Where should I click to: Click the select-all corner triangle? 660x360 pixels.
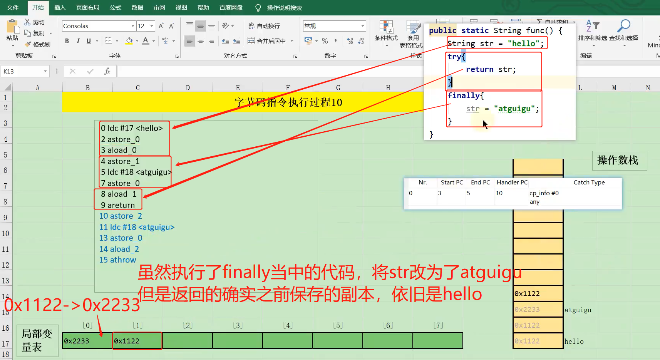pyautogui.click(x=7, y=87)
